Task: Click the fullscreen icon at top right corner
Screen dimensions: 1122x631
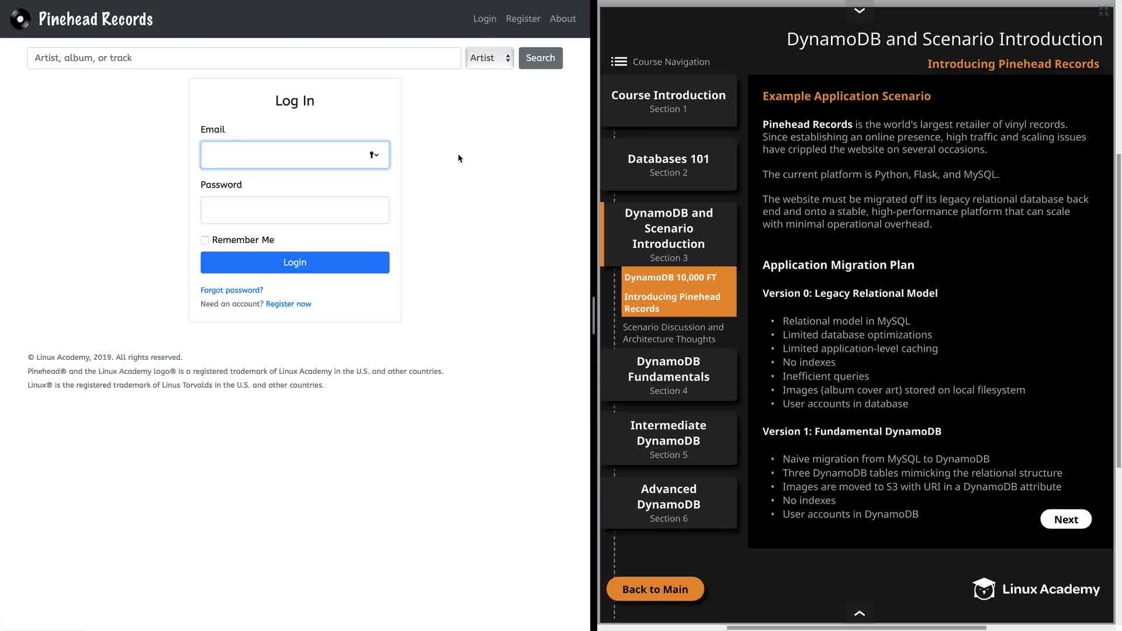Action: [x=1103, y=11]
